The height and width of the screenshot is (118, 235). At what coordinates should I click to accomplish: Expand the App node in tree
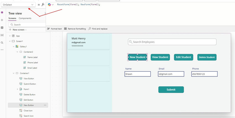pyautogui.click(x=10, y=36)
